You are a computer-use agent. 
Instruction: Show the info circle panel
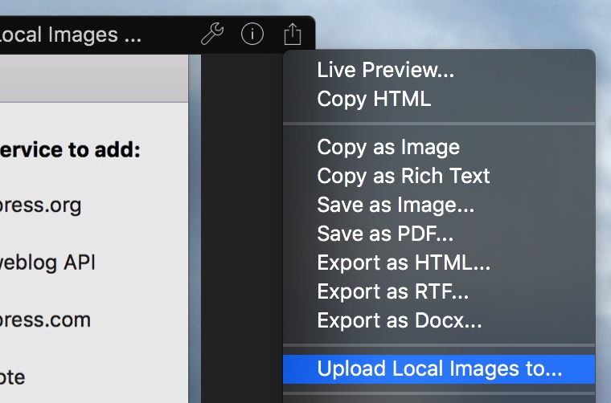(x=252, y=34)
